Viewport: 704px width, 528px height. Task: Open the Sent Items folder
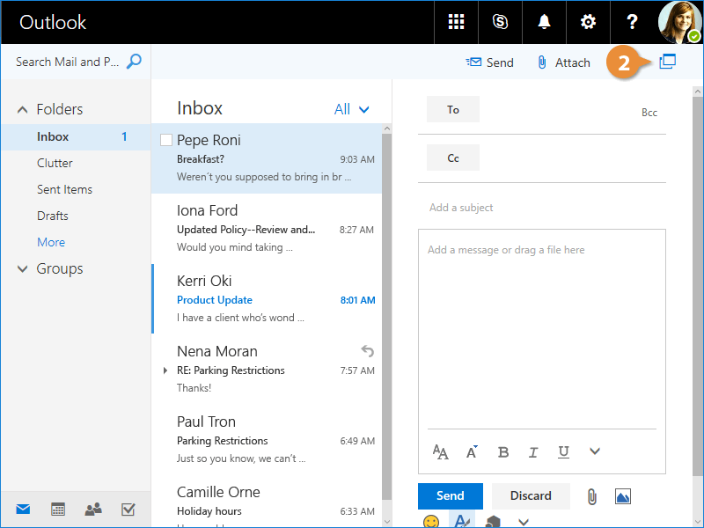click(x=64, y=189)
